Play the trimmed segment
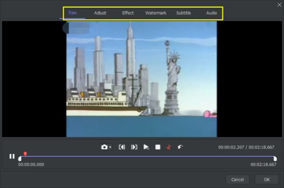 click(x=146, y=147)
